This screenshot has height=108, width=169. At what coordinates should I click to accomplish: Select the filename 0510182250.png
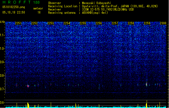pos(14,7)
